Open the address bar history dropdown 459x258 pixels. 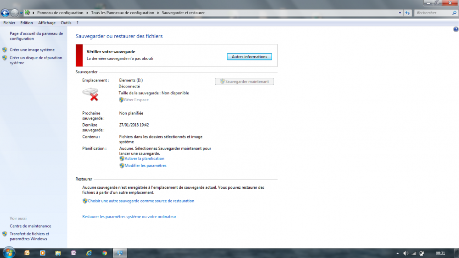point(400,13)
